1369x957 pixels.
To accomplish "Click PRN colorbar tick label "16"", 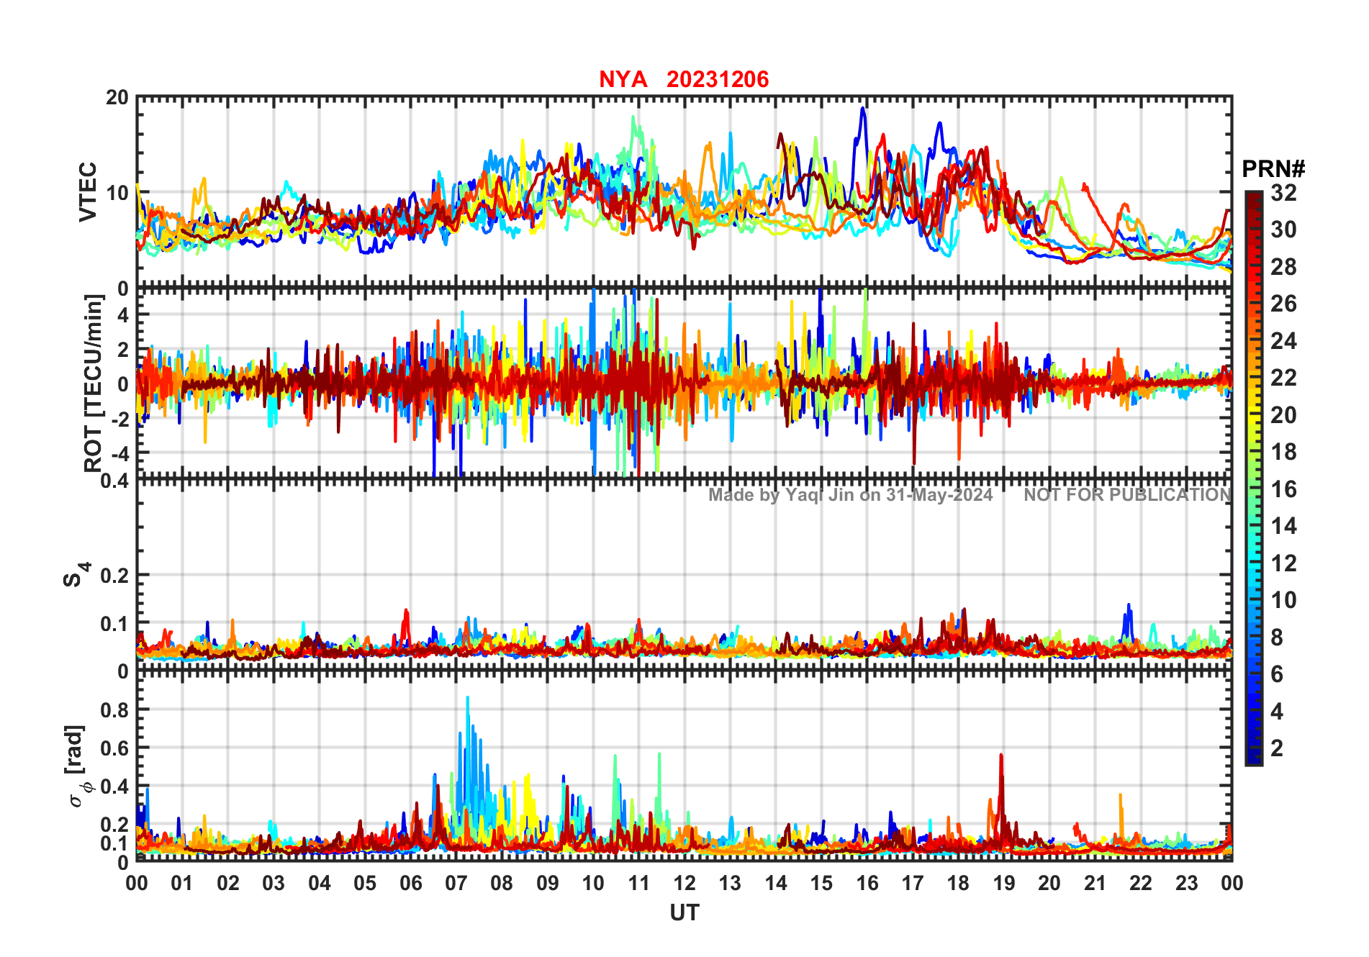I will coord(1283,489).
